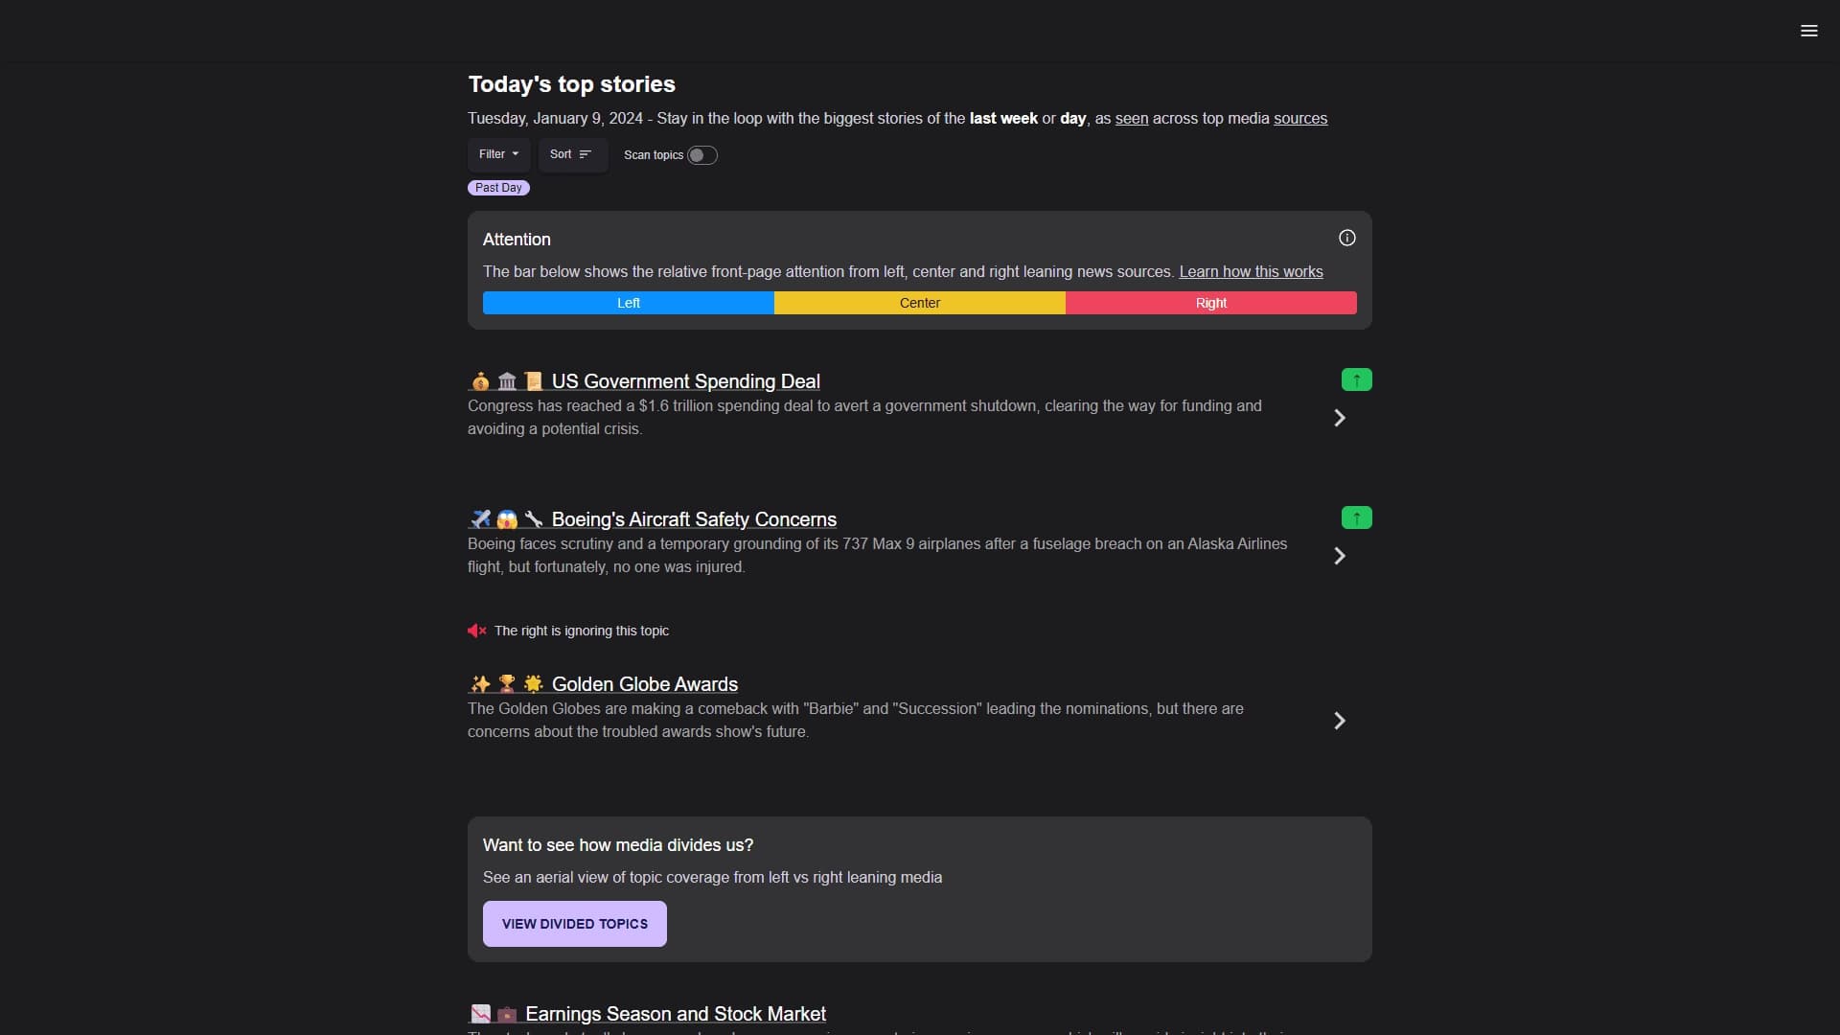Click green trending arrow beside Boeing story
This screenshot has width=1840, height=1035.
point(1356,517)
